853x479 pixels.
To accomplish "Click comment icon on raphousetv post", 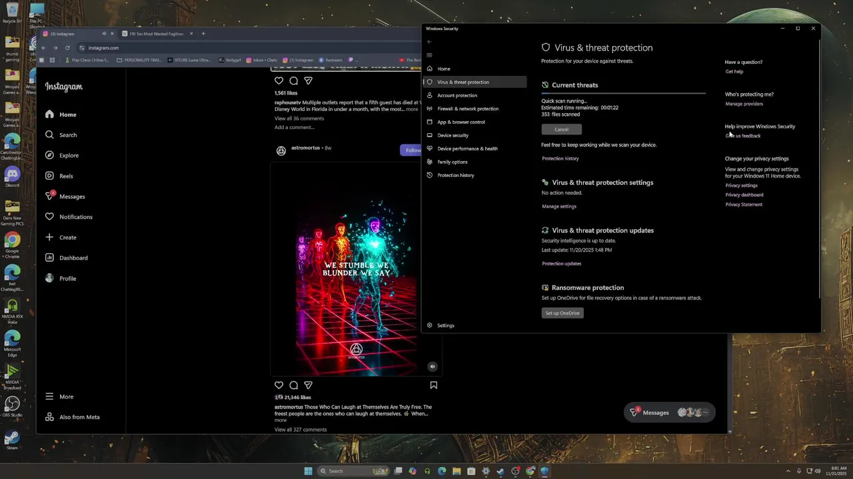I will click(x=293, y=80).
